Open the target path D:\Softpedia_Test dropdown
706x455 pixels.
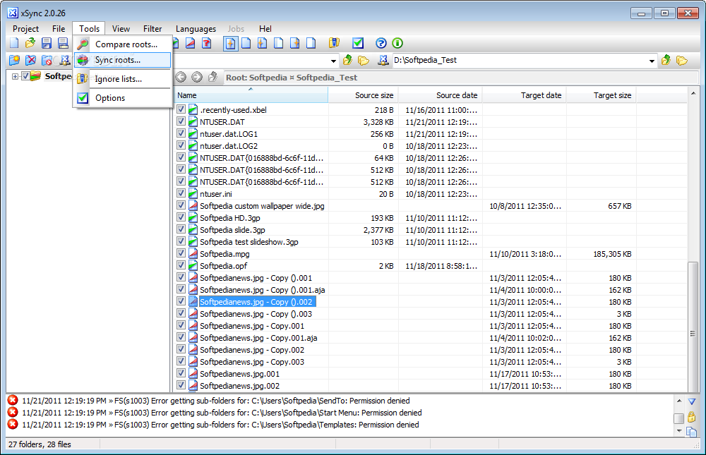[x=652, y=61]
